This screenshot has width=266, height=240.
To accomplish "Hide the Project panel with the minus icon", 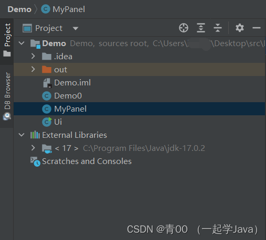I will [x=257, y=28].
